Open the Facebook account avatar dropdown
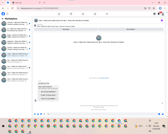 (163, 14)
